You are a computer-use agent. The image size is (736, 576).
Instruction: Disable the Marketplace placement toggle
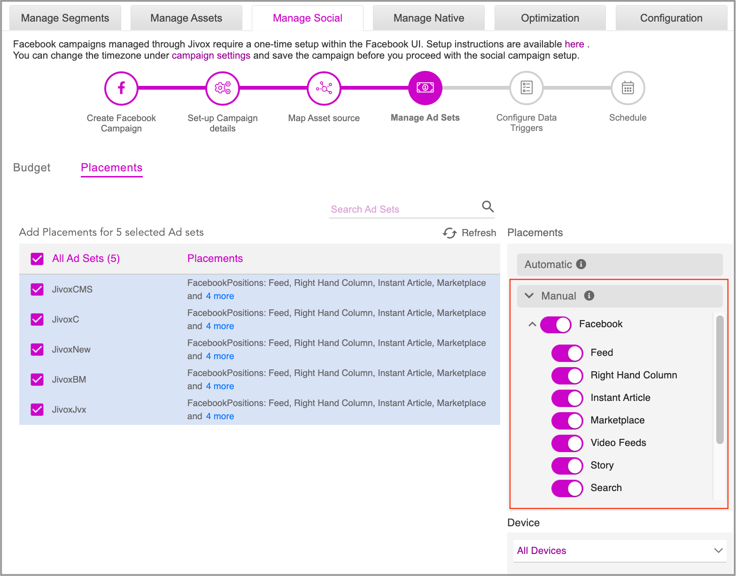(x=567, y=420)
